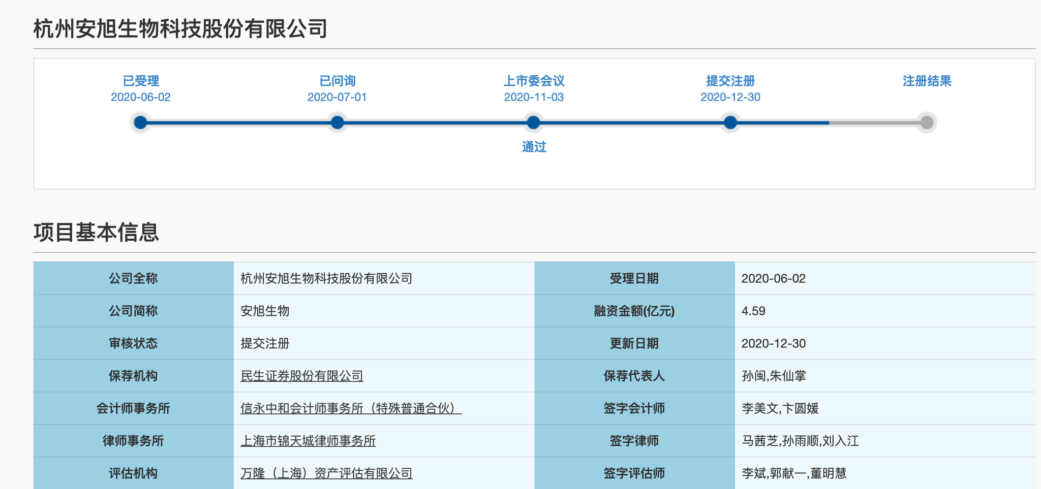
Task: Click the 提交注册 stage label
Action: coord(730,80)
